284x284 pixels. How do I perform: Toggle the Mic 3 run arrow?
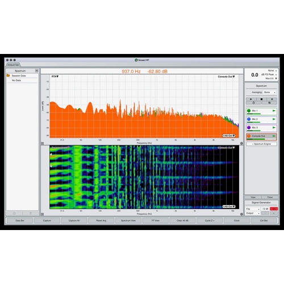coord(274,128)
